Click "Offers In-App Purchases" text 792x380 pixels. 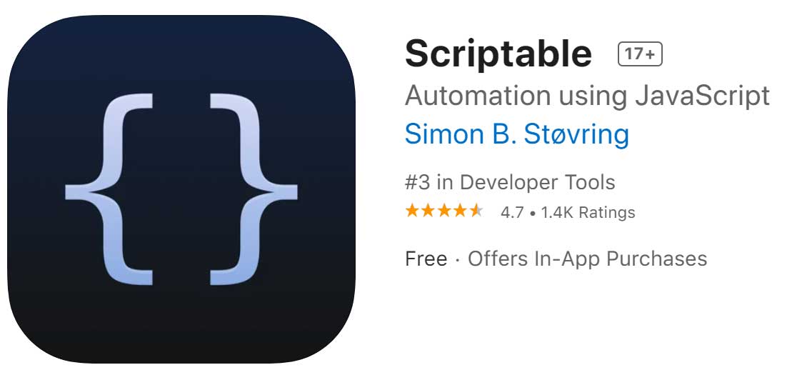coord(587,258)
